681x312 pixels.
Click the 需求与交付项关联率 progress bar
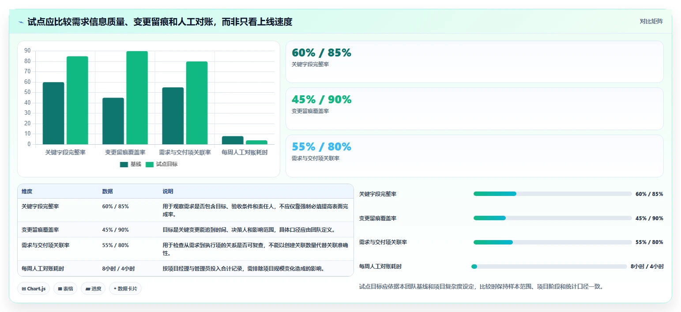pos(553,242)
